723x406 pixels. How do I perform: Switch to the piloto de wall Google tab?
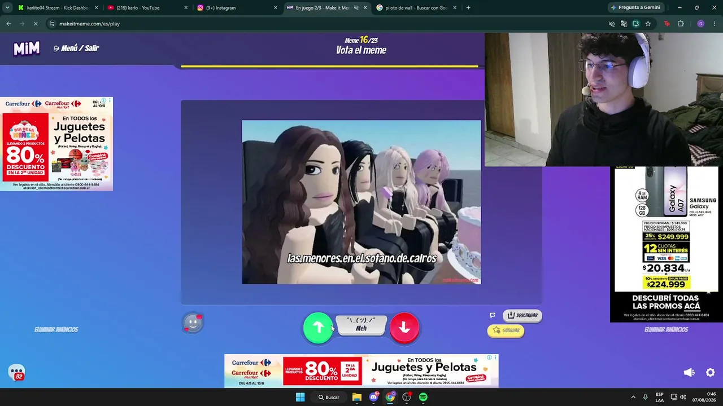(x=417, y=8)
